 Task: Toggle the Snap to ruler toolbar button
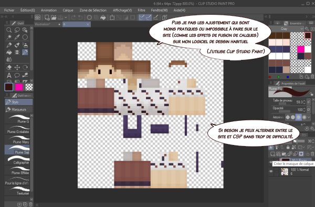pyautogui.click(x=141, y=17)
